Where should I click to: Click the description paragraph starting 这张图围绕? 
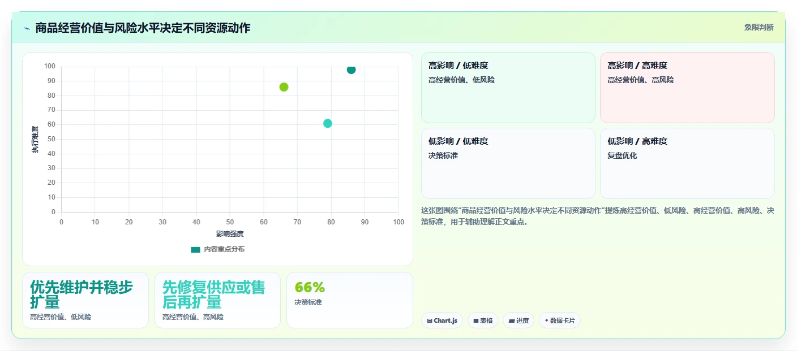(x=598, y=216)
